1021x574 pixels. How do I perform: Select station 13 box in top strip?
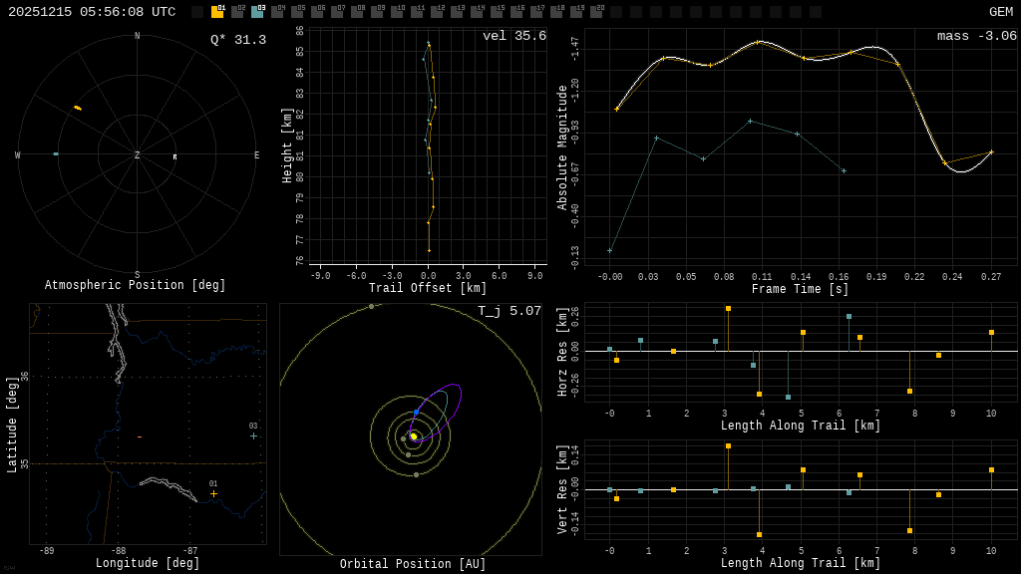457,11
